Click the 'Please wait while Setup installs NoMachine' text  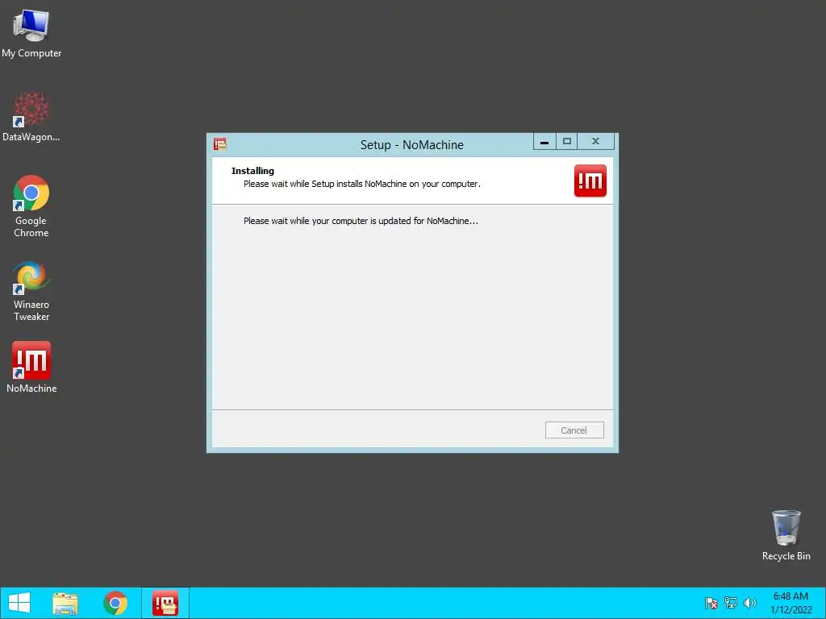coord(362,184)
